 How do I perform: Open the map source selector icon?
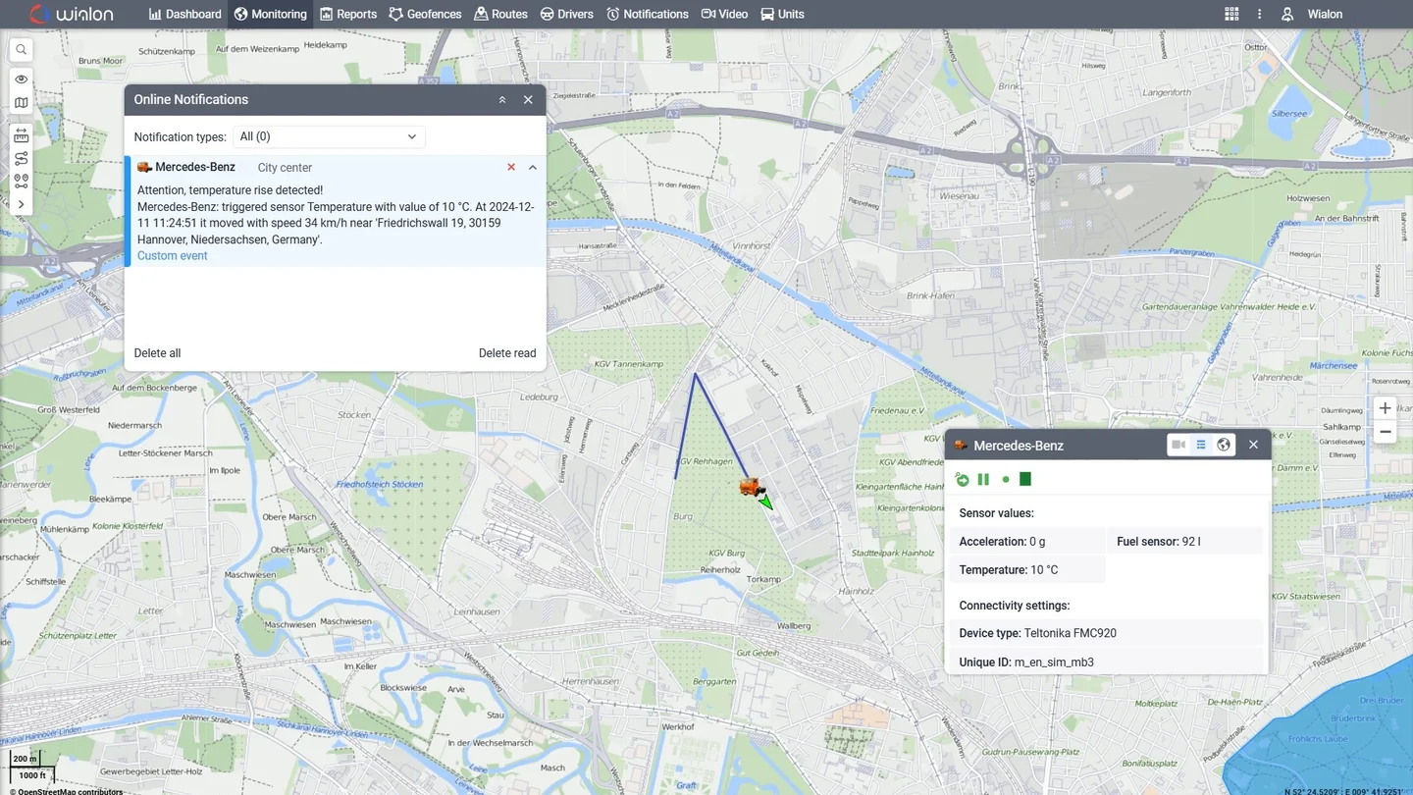(21, 103)
